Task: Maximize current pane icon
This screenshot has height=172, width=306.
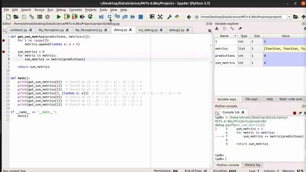Action: 152,17
